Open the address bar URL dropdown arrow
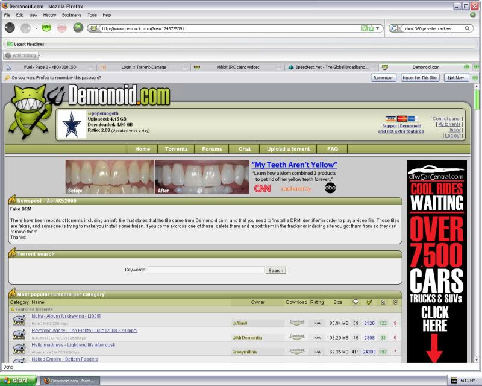Image resolution: width=482 pixels, height=386 pixels. (x=378, y=28)
